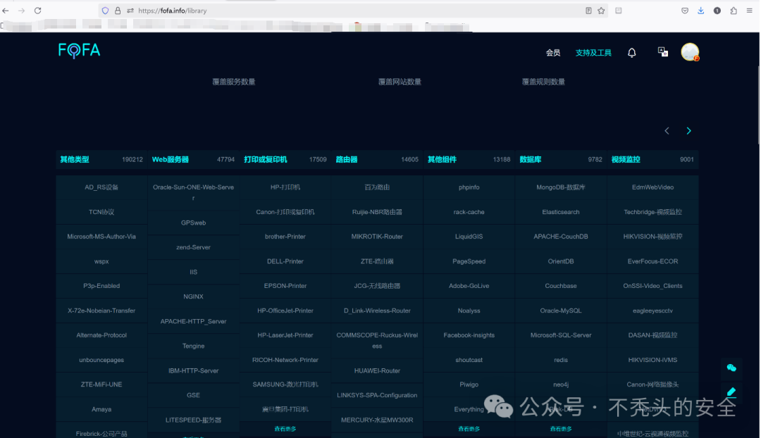Open the LiquidGIS component entry
761x438 pixels.
469,237
